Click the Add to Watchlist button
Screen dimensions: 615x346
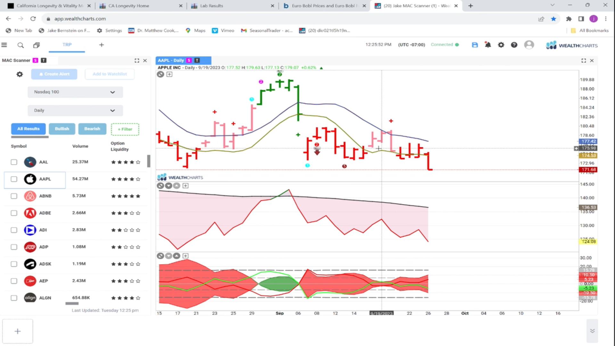pos(110,74)
